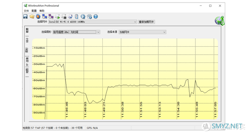Expand the 选择图形 graph type dropdown
This screenshot has height=133, width=247.
[98, 32]
